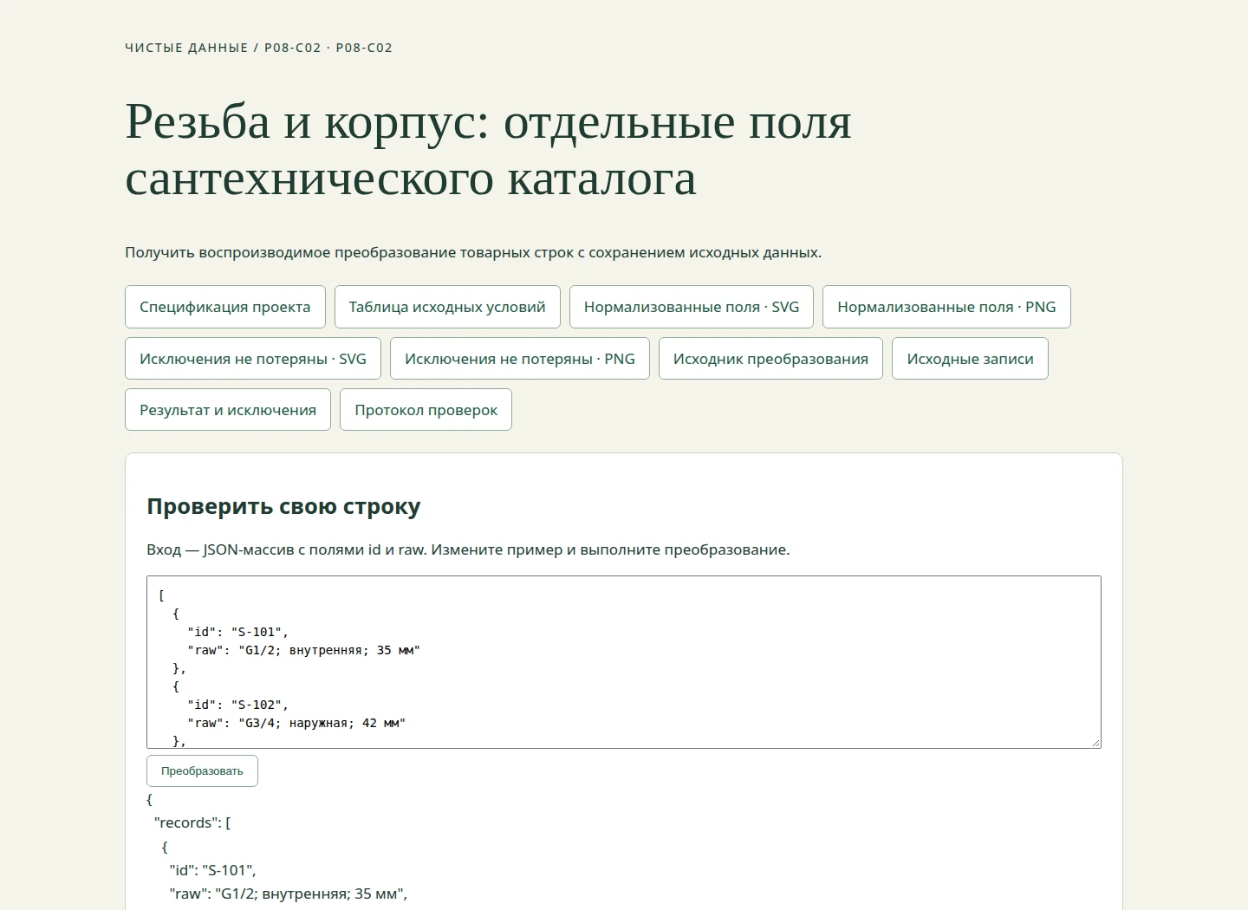Open Исходные записи link
Viewport: 1248px width, 910px height.
(x=970, y=359)
